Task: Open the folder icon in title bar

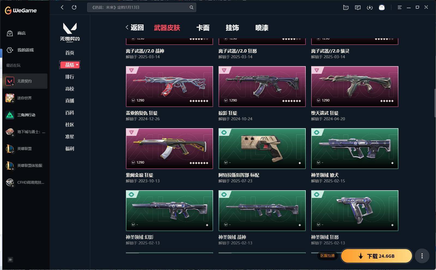Action: point(346,7)
